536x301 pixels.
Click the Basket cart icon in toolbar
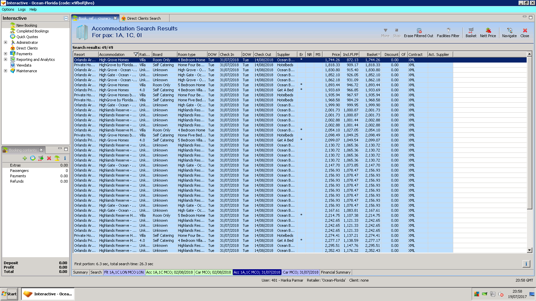click(471, 30)
